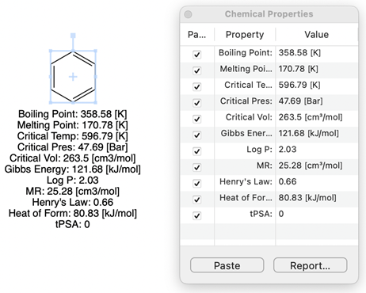Click the Paste button
This screenshot has height=293, width=366.
tap(227, 265)
